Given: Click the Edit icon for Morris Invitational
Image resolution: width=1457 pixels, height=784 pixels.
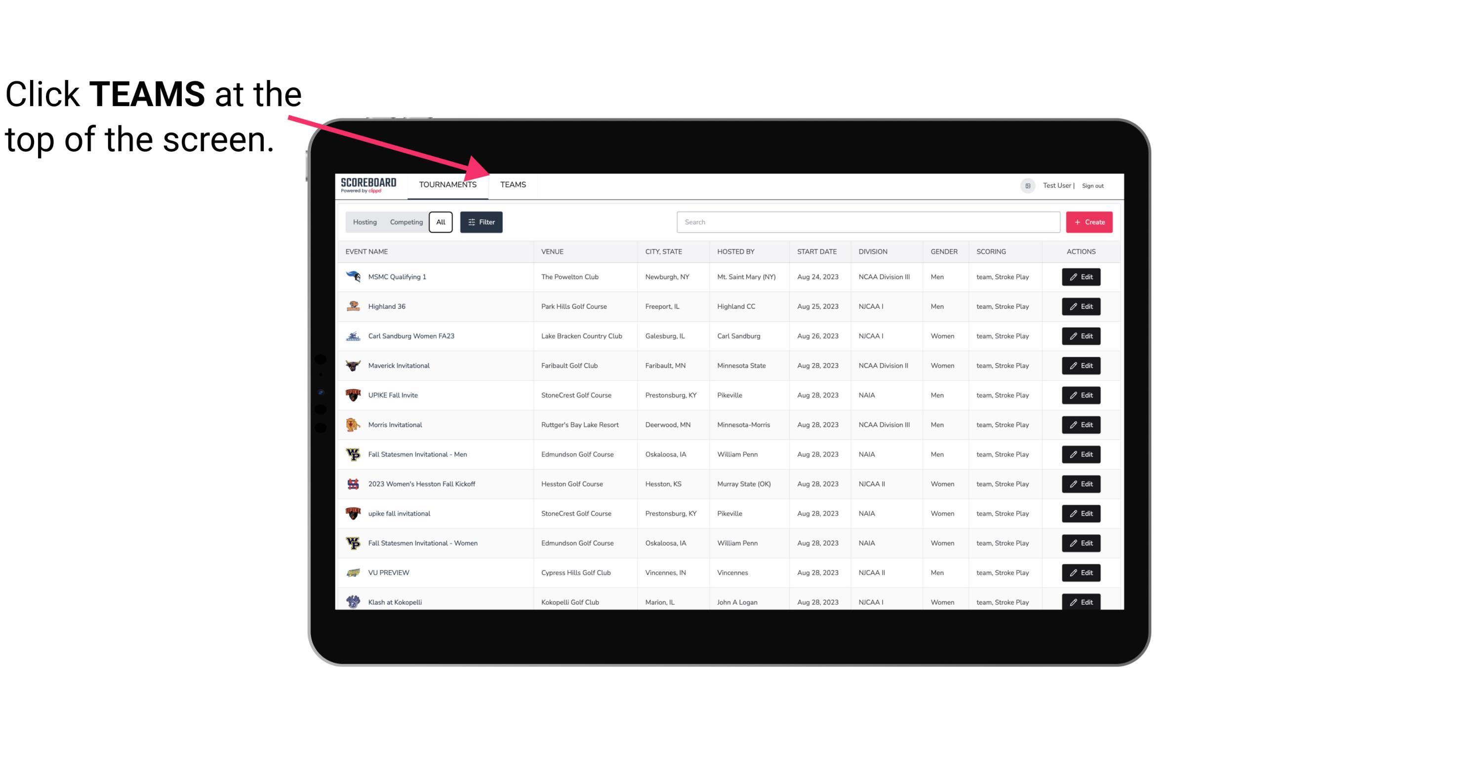Looking at the screenshot, I should pyautogui.click(x=1081, y=424).
